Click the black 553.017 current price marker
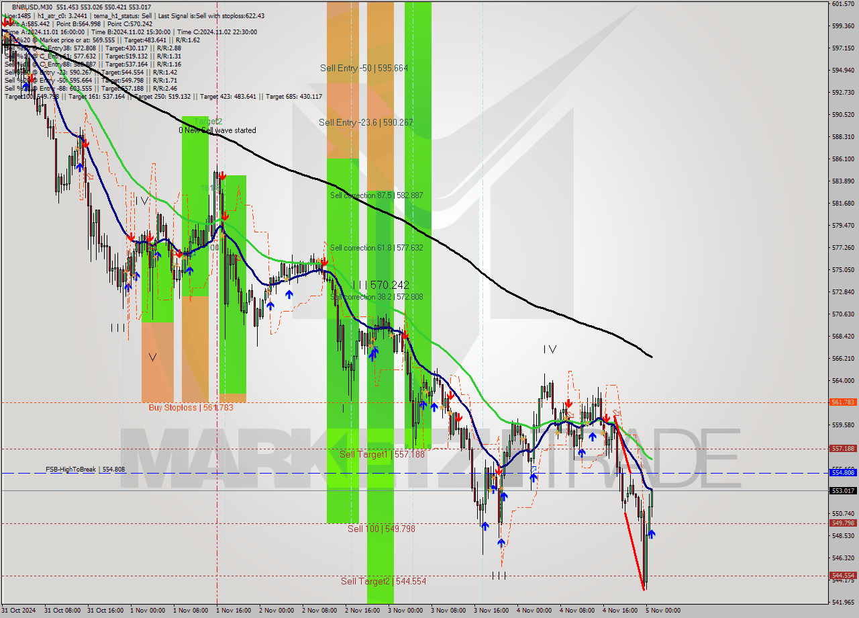 click(x=843, y=490)
